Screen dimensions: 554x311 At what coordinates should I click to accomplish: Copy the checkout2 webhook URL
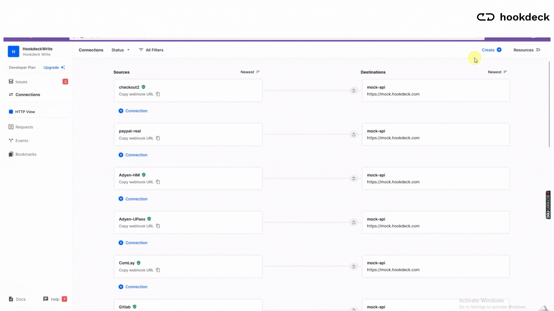click(158, 94)
